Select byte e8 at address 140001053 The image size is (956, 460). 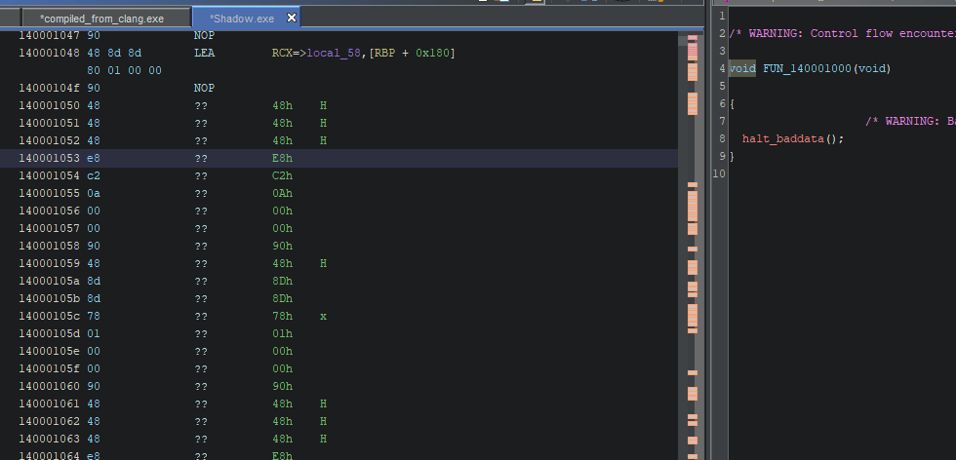point(94,159)
